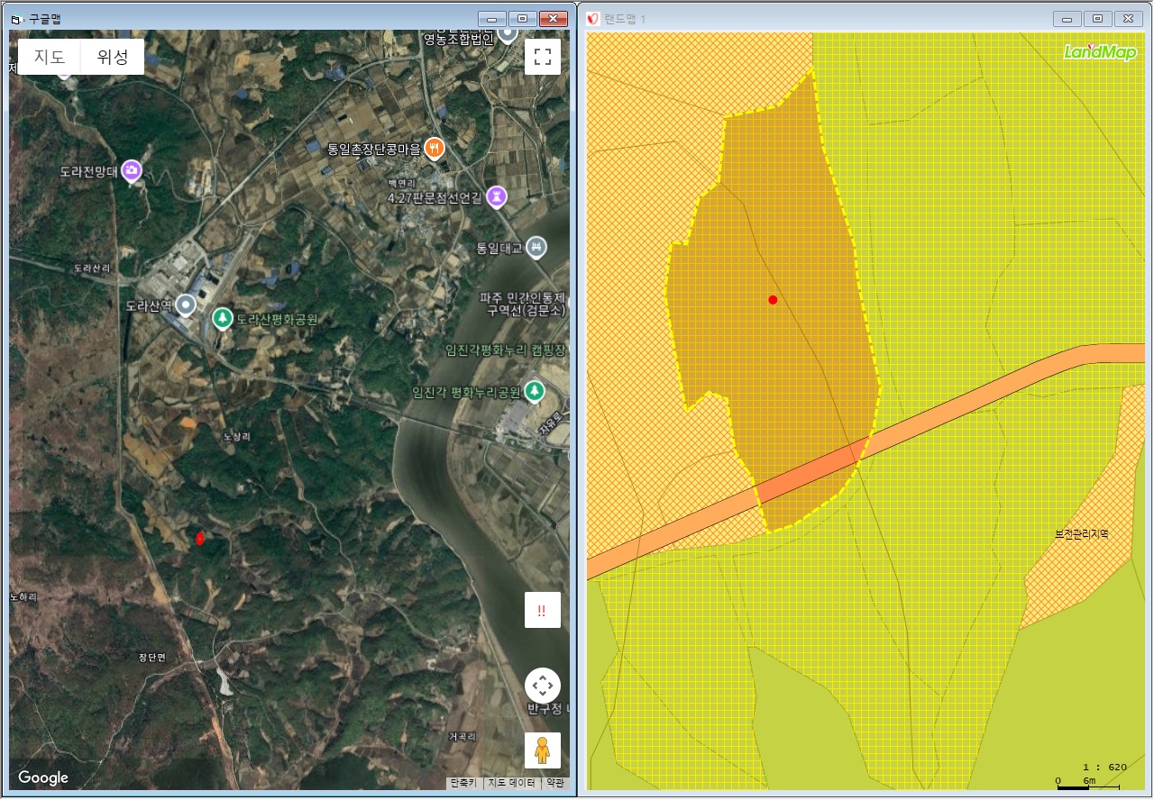
Task: Open the 지도 데이터 link
Action: pos(511,783)
